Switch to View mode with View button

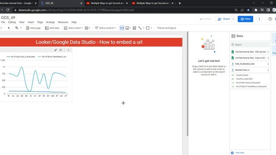click(x=245, y=19)
